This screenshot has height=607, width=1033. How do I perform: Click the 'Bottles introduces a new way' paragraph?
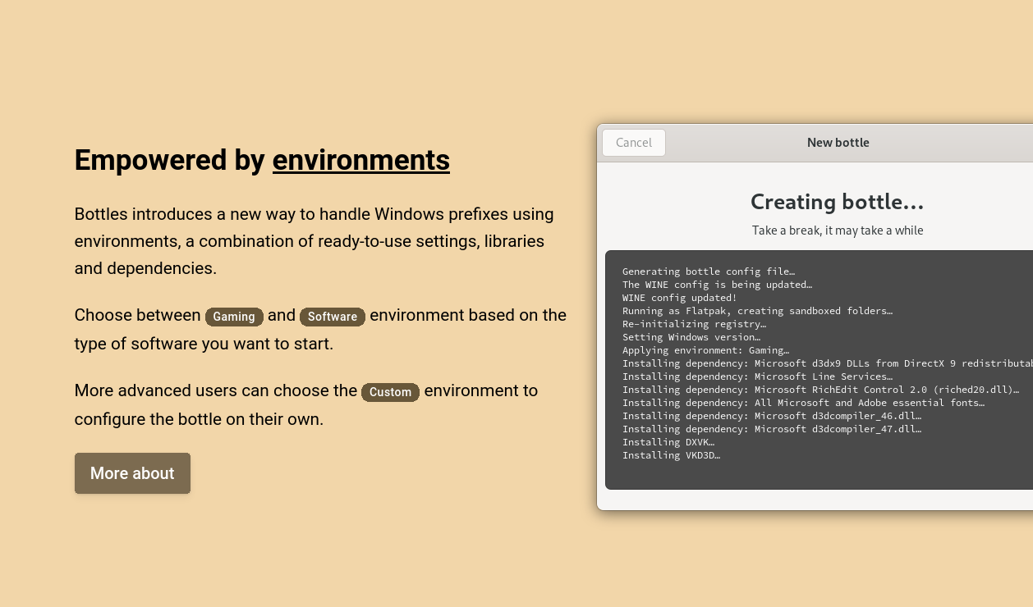[314, 241]
